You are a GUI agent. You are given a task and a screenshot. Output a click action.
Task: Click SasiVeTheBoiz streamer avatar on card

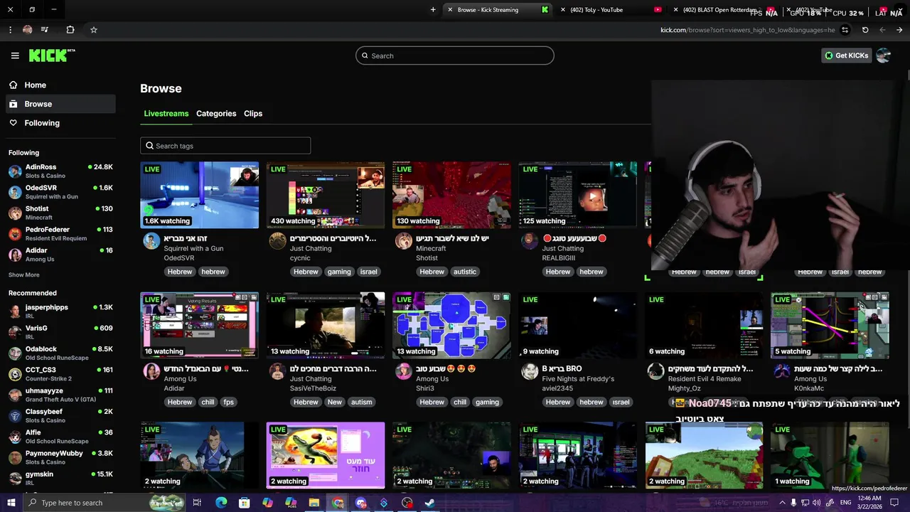(x=277, y=371)
